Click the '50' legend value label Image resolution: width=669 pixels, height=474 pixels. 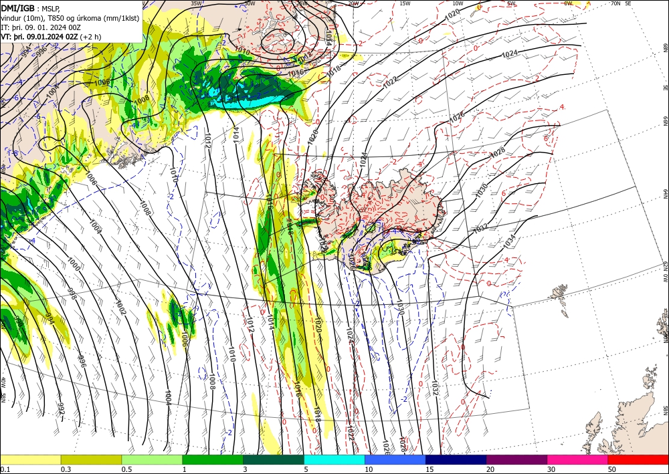click(x=611, y=469)
